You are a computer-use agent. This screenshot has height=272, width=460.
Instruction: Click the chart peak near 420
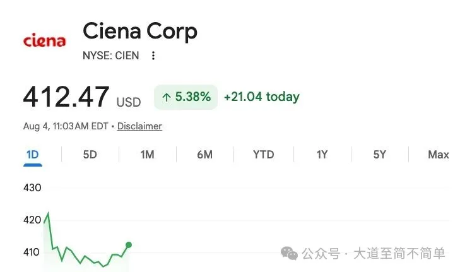pos(48,213)
